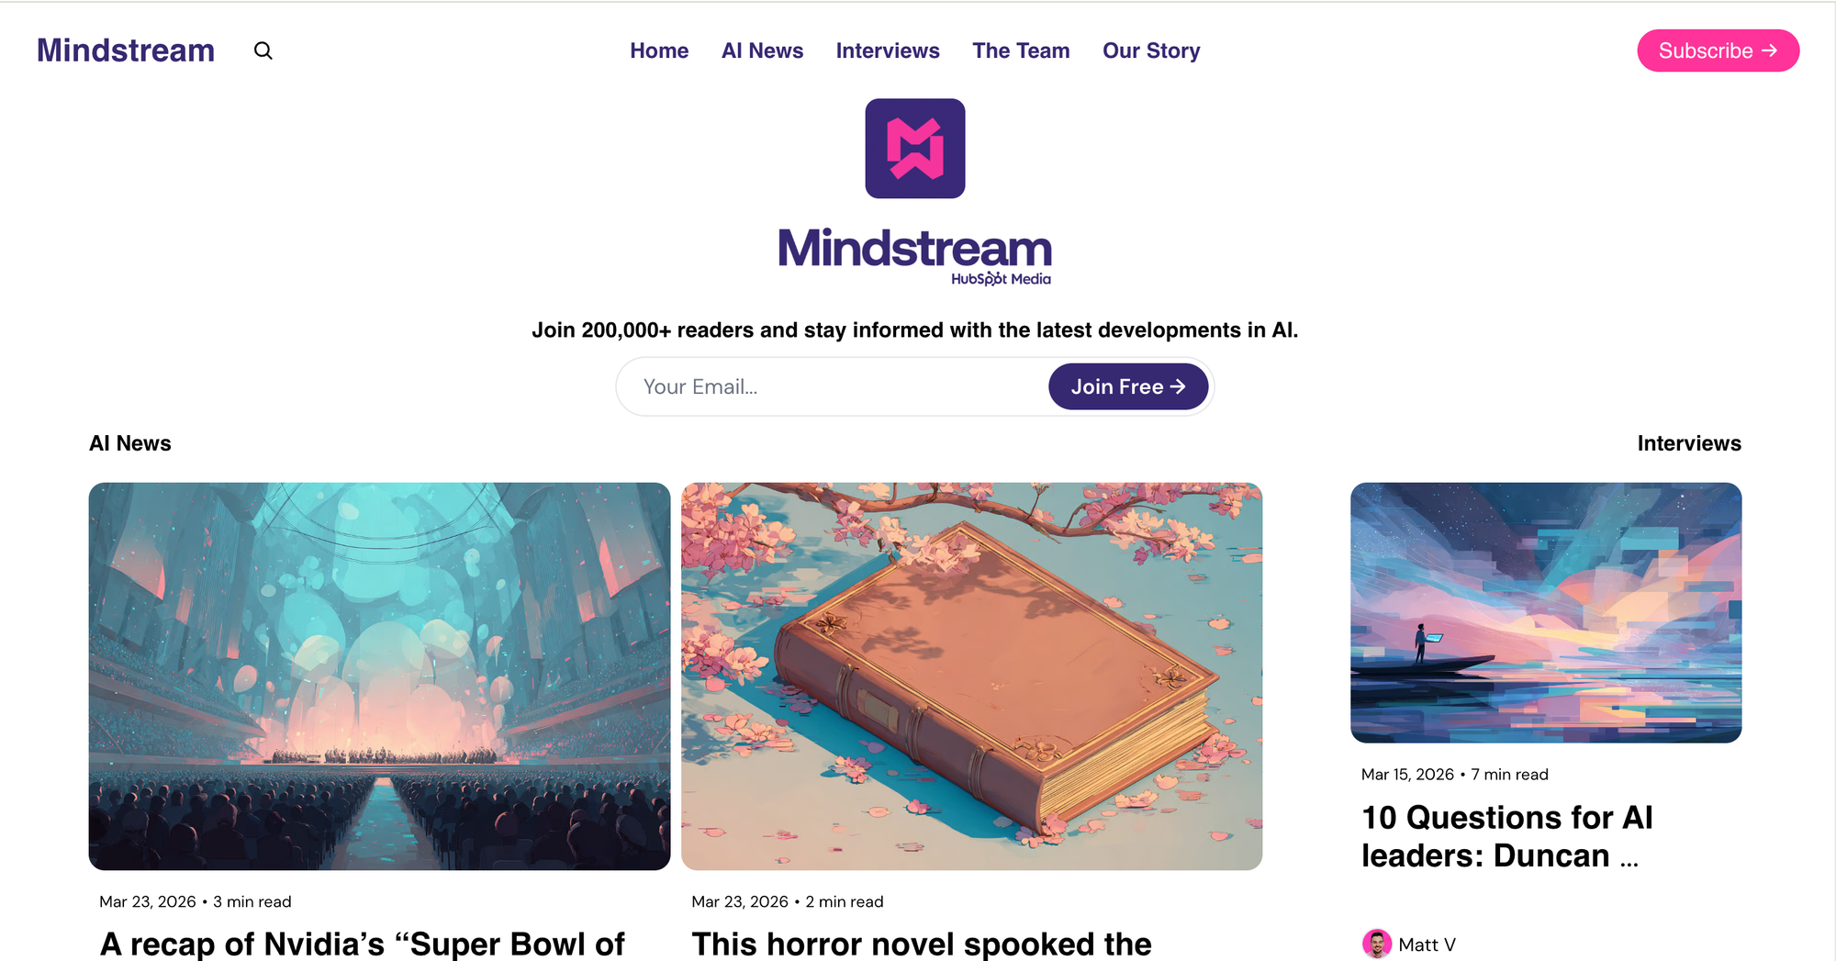This screenshot has height=961, width=1836.
Task: Go to the Home page
Action: click(659, 50)
